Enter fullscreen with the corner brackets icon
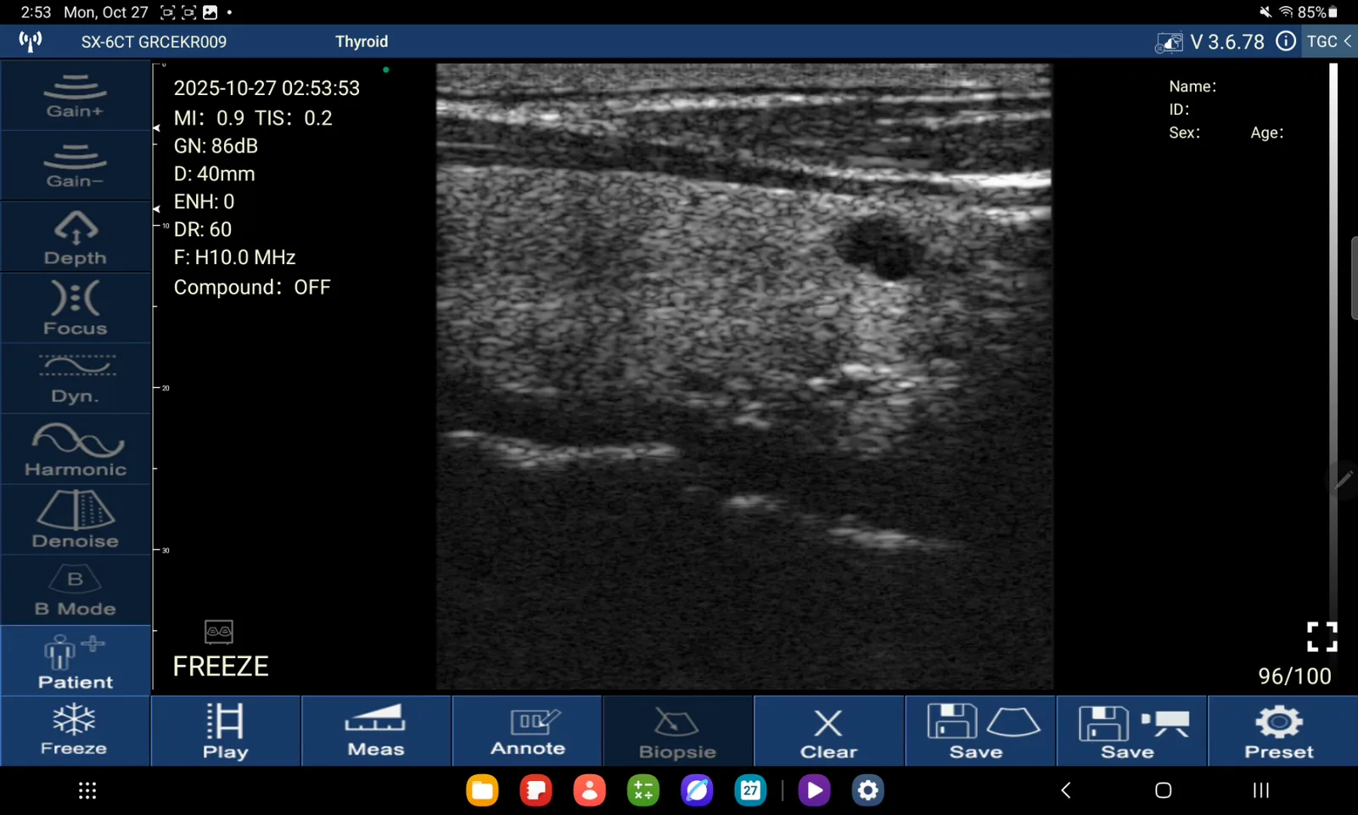The width and height of the screenshot is (1358, 815). click(1322, 637)
